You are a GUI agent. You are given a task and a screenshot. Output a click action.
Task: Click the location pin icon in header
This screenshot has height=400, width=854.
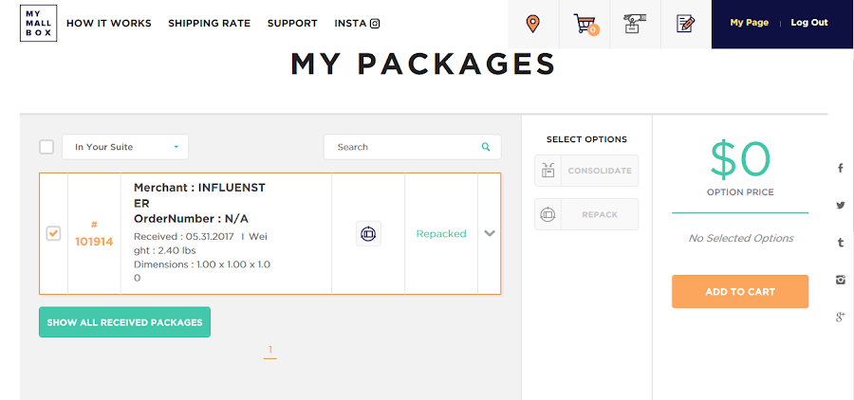pos(533,24)
